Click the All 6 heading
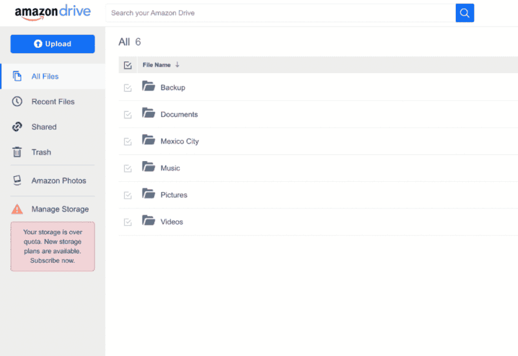This screenshot has width=518, height=356. pyautogui.click(x=129, y=42)
